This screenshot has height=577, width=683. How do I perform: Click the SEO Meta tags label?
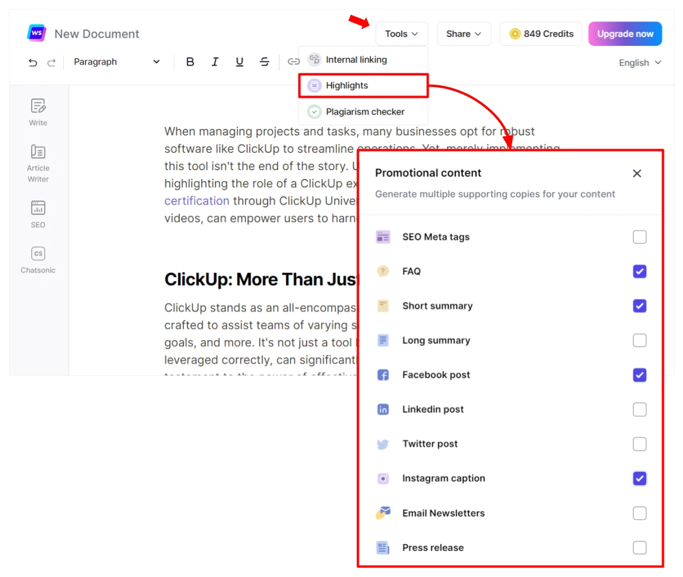pyautogui.click(x=436, y=237)
